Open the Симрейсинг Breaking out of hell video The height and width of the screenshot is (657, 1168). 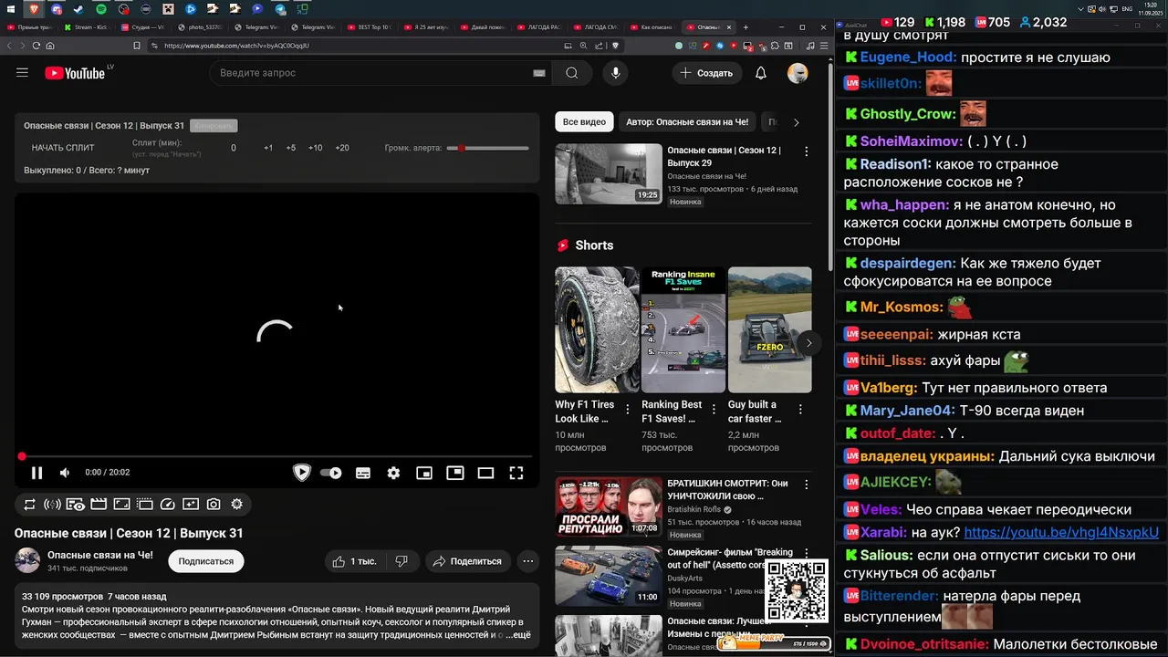[x=609, y=576]
